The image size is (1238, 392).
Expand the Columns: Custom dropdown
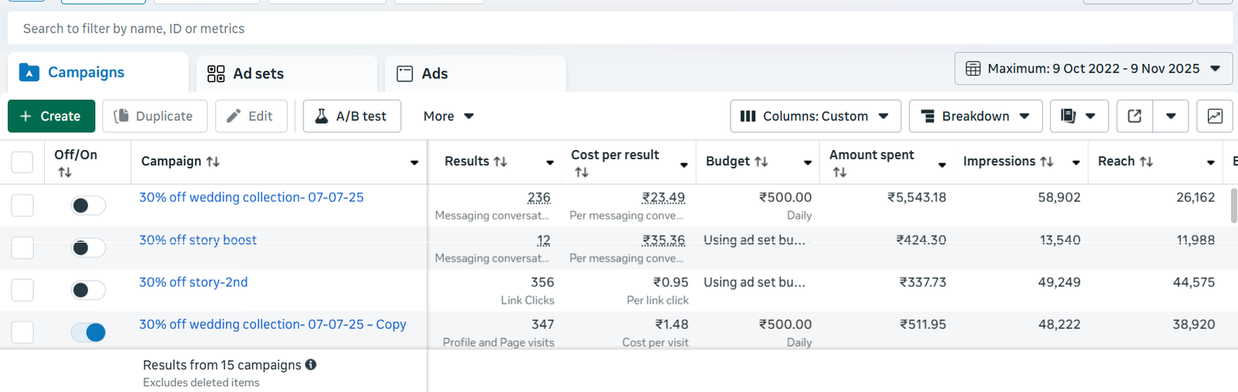click(x=815, y=116)
